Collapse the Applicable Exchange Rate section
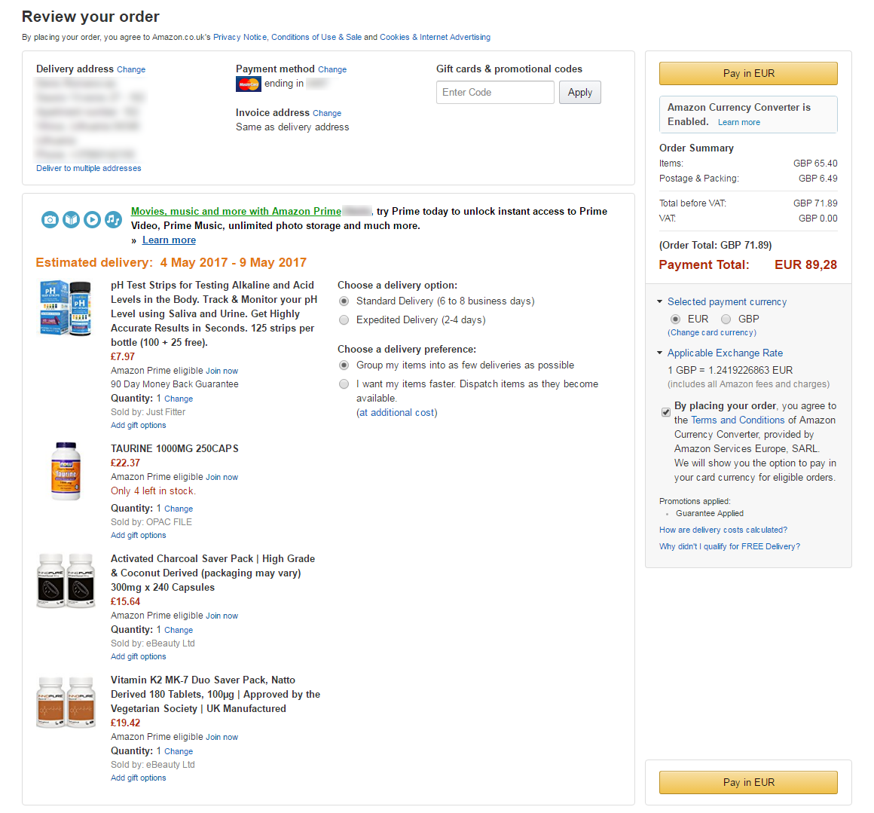 click(660, 353)
